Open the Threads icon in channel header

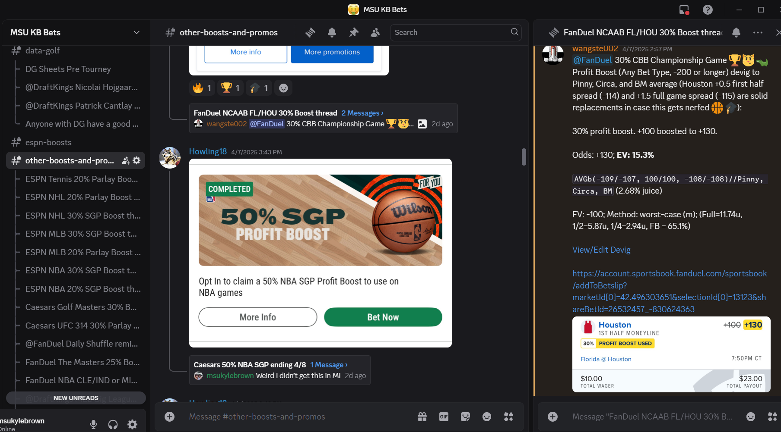click(310, 32)
